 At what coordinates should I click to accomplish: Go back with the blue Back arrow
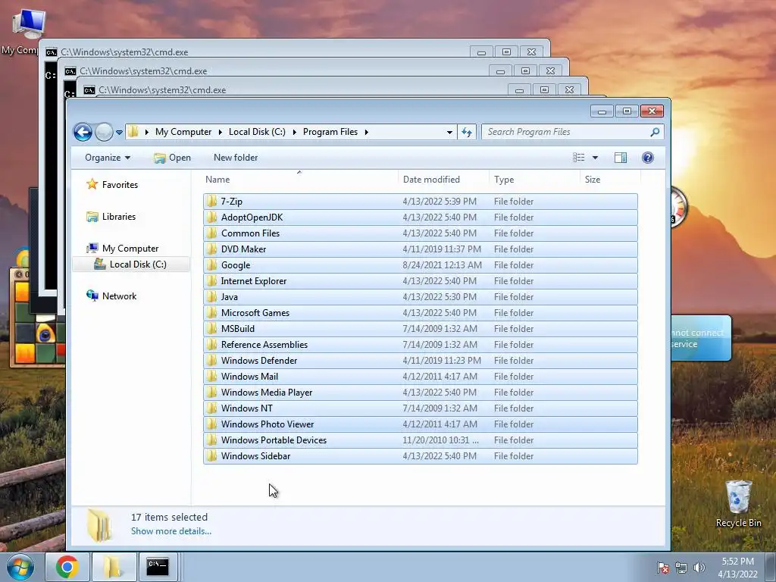tap(83, 132)
